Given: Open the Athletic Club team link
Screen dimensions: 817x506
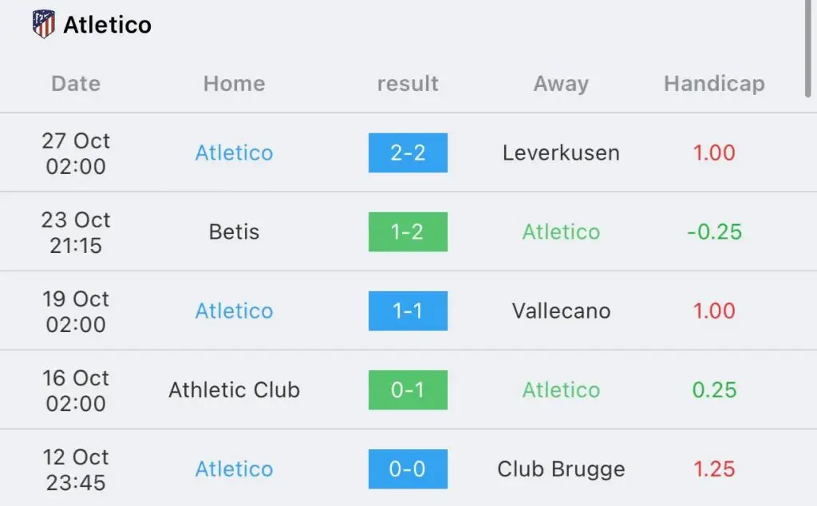Looking at the screenshot, I should coord(234,389).
